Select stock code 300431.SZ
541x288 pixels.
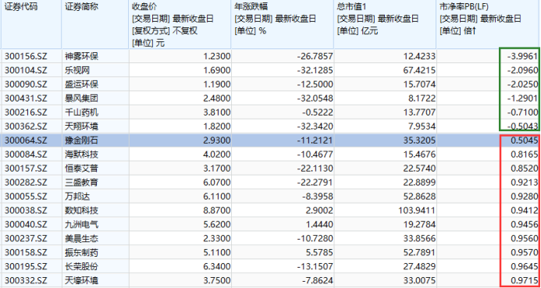point(26,98)
